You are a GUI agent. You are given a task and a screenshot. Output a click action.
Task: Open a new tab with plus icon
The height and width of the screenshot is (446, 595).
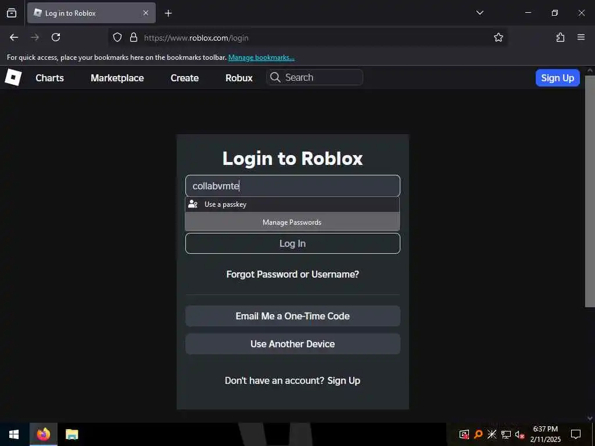(x=169, y=13)
